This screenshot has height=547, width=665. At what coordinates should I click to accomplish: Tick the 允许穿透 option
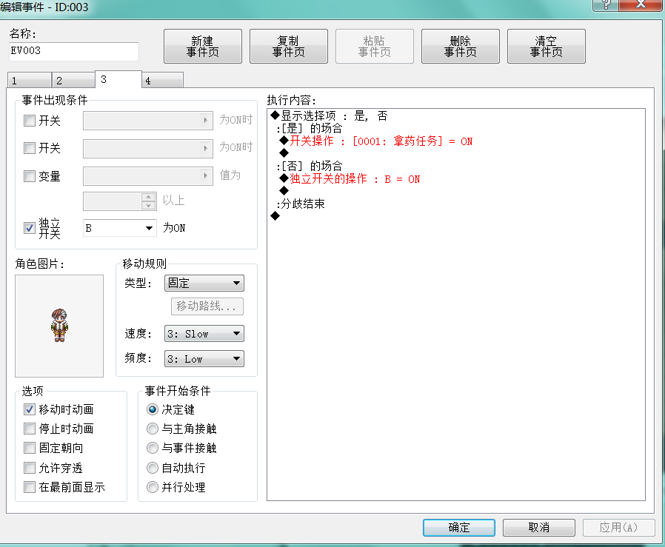point(30,468)
